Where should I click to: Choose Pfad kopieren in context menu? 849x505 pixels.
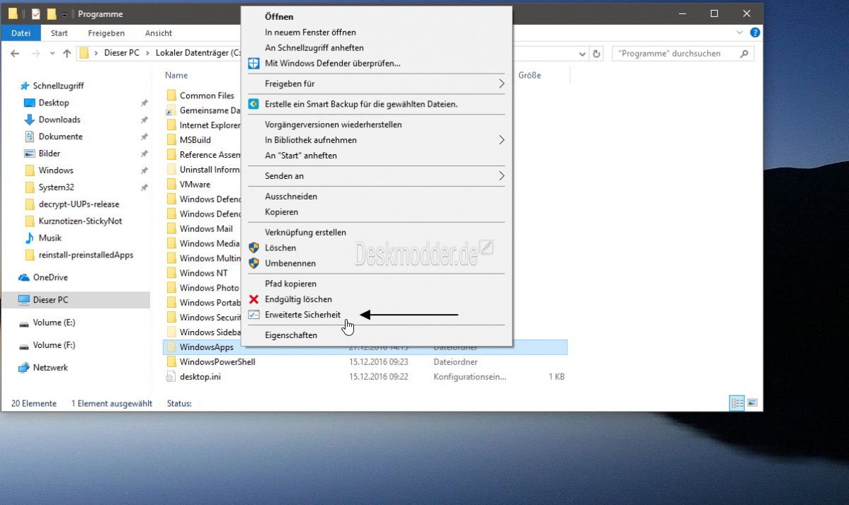[x=291, y=284]
